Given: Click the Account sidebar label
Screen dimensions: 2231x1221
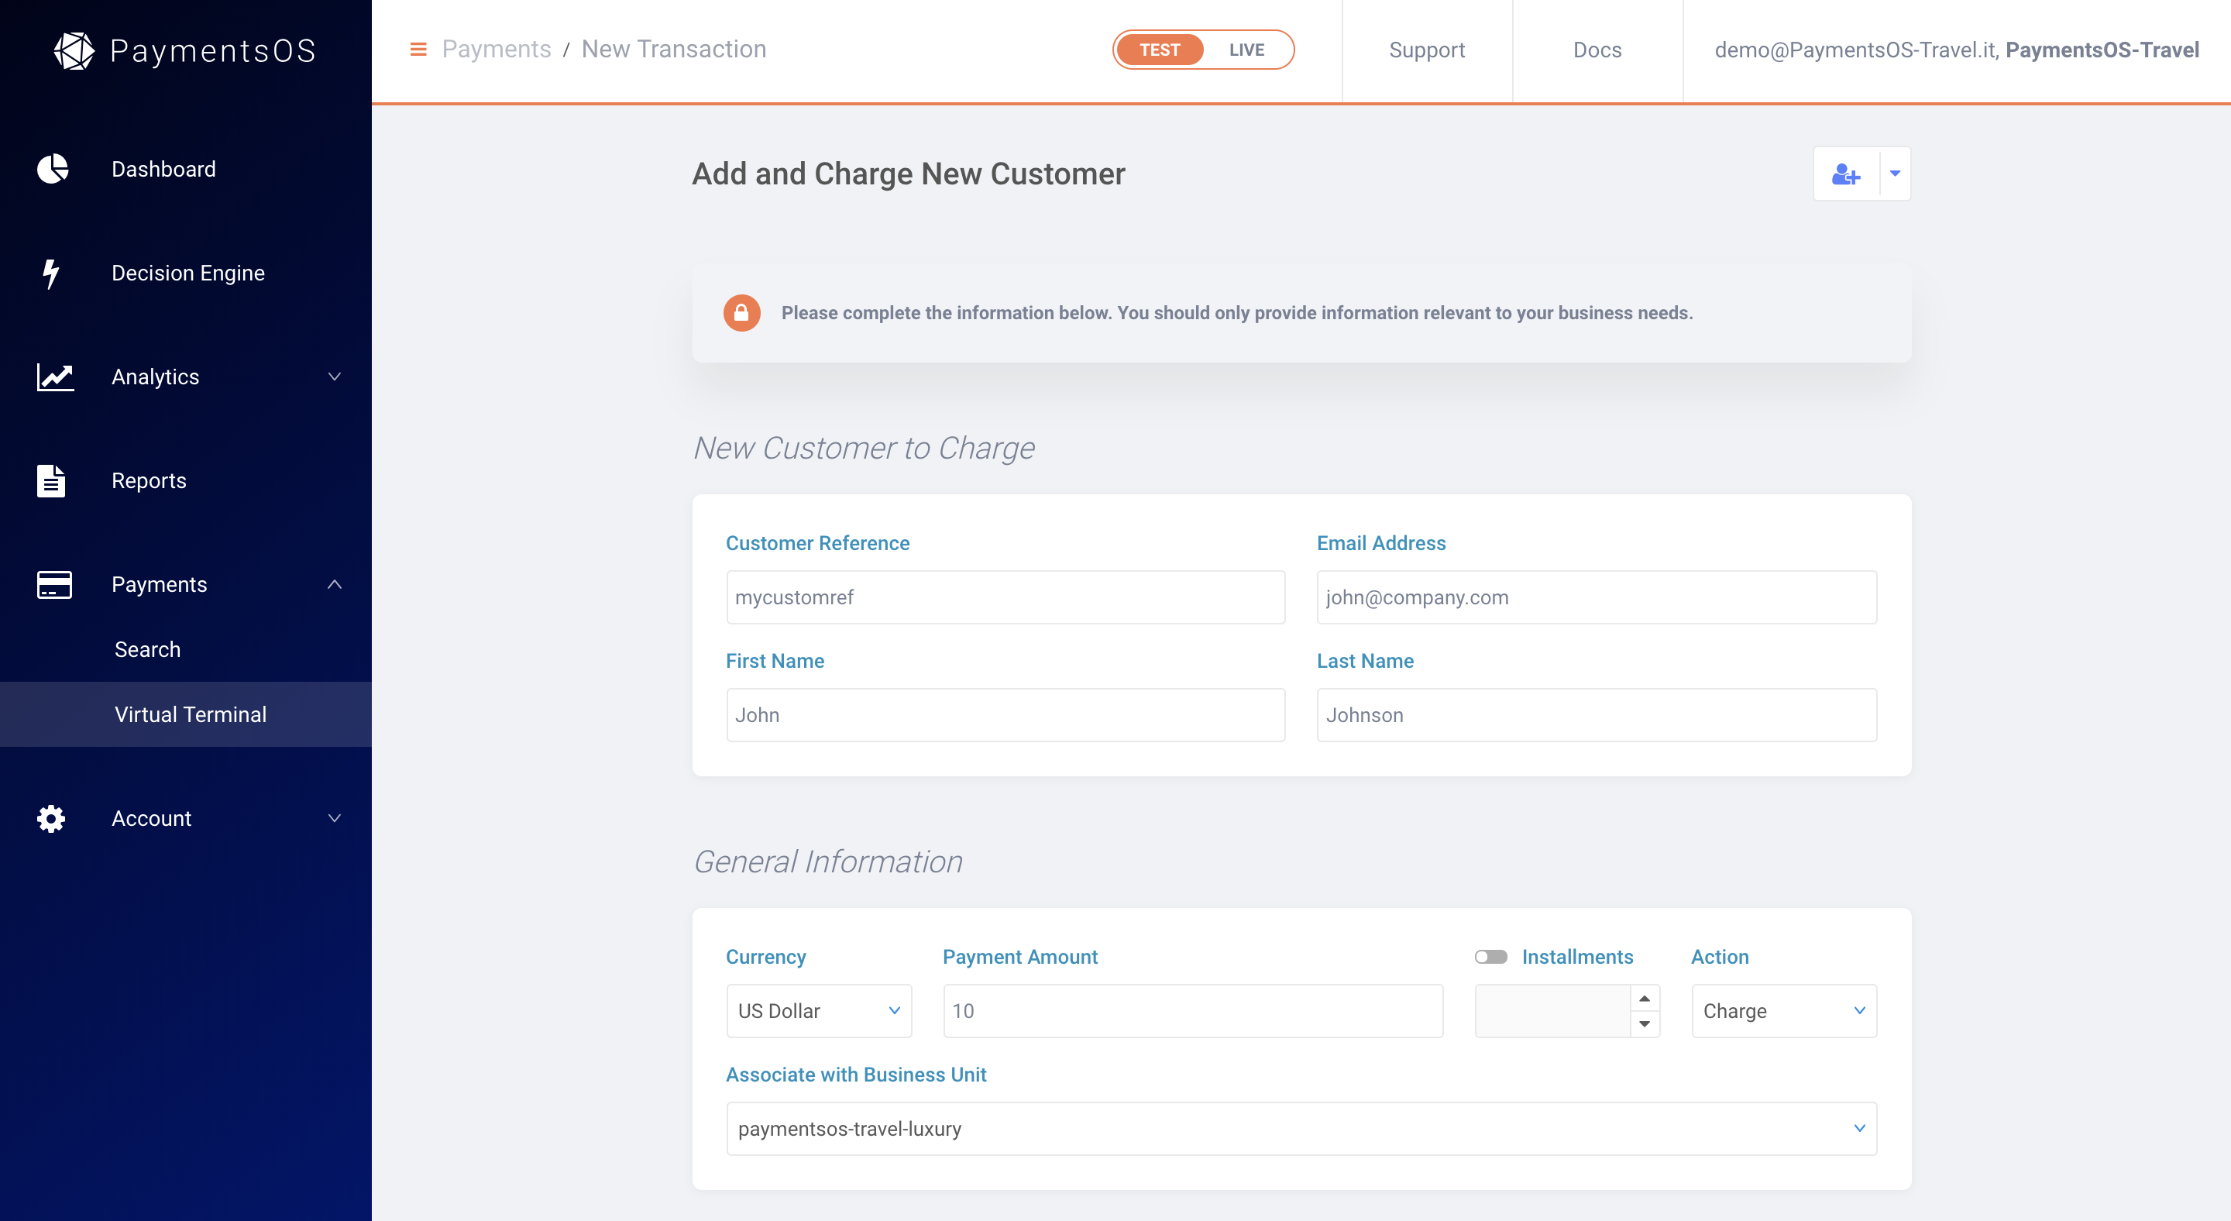Looking at the screenshot, I should pyautogui.click(x=152, y=818).
